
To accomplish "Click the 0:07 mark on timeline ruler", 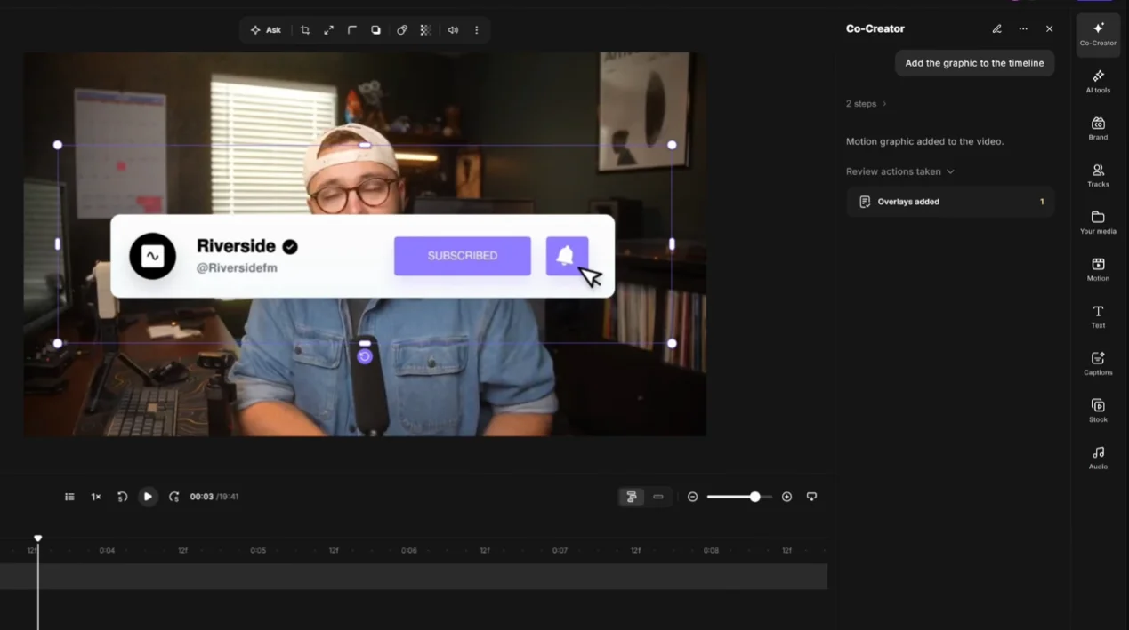I will (x=560, y=551).
